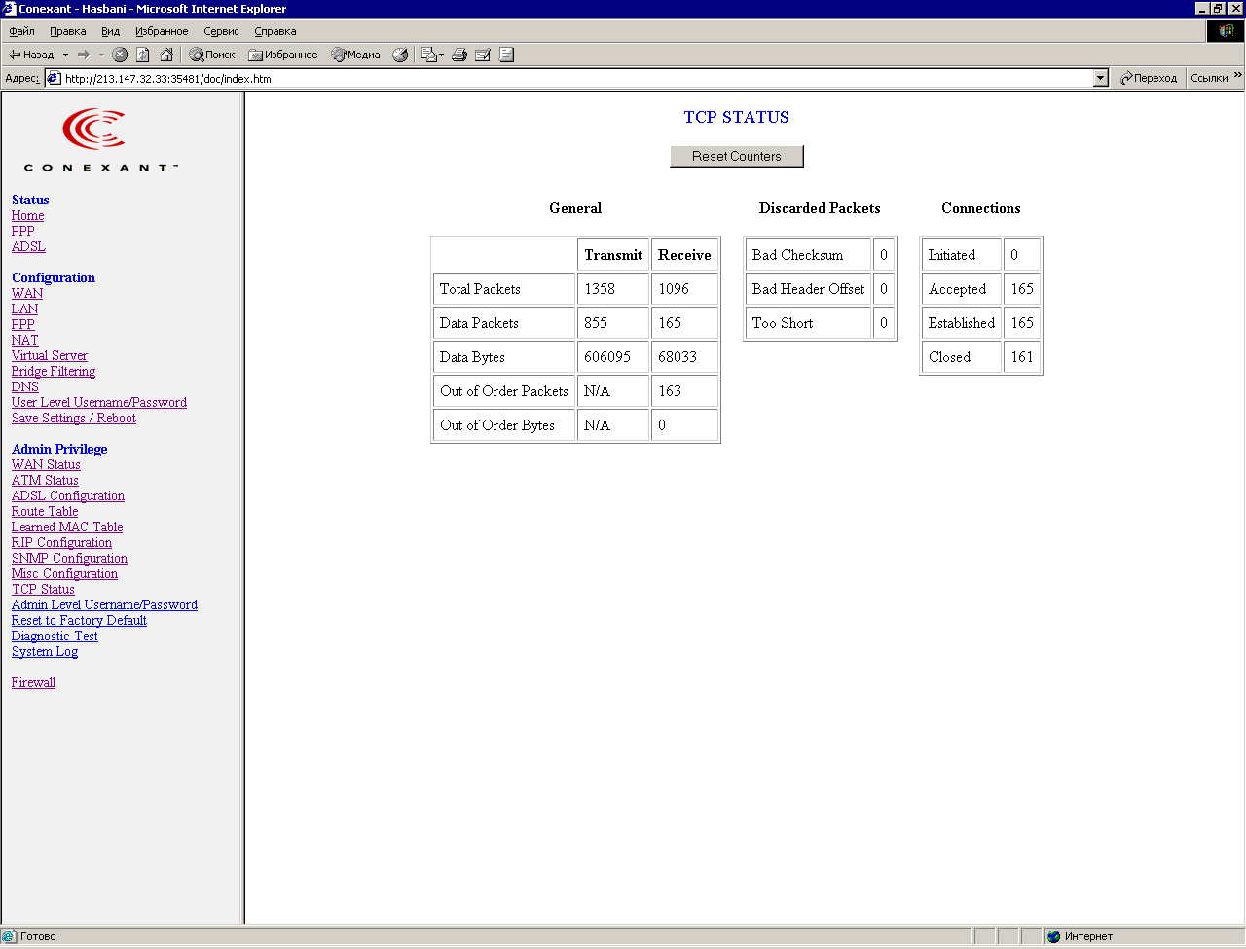Click the page icon in address bar
Viewport: 1246px width, 949px height.
click(x=55, y=78)
